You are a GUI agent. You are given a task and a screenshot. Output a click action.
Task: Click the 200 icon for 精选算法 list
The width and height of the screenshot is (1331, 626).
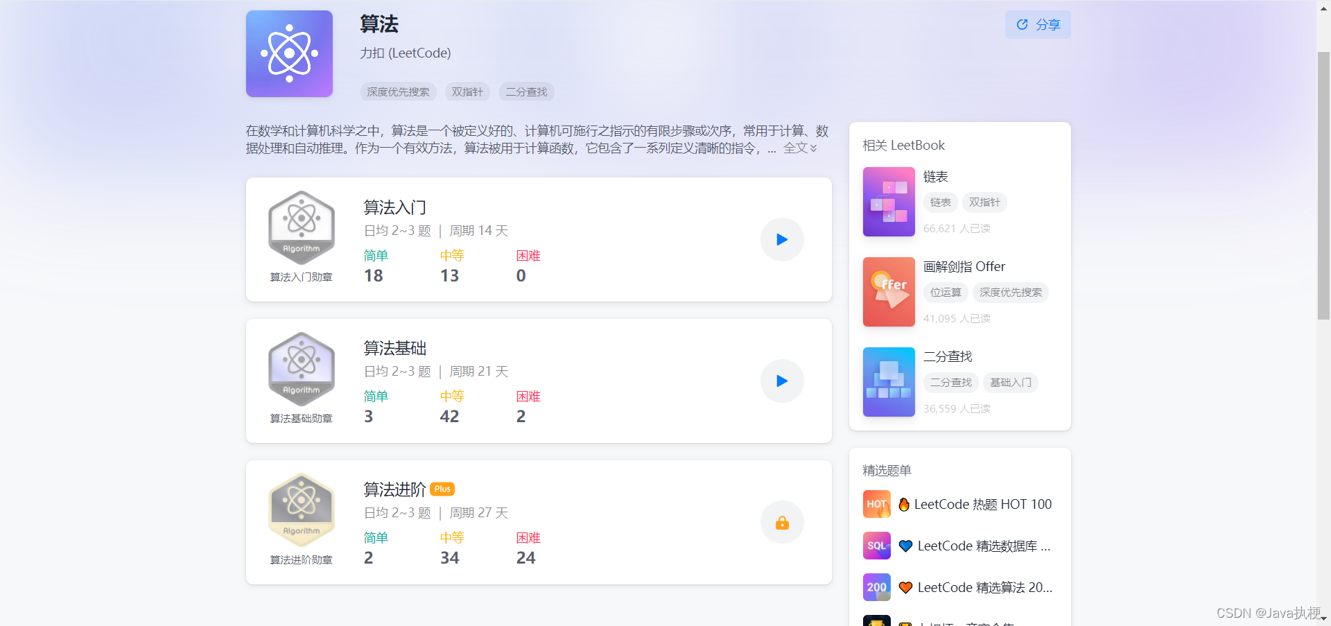tap(876, 587)
